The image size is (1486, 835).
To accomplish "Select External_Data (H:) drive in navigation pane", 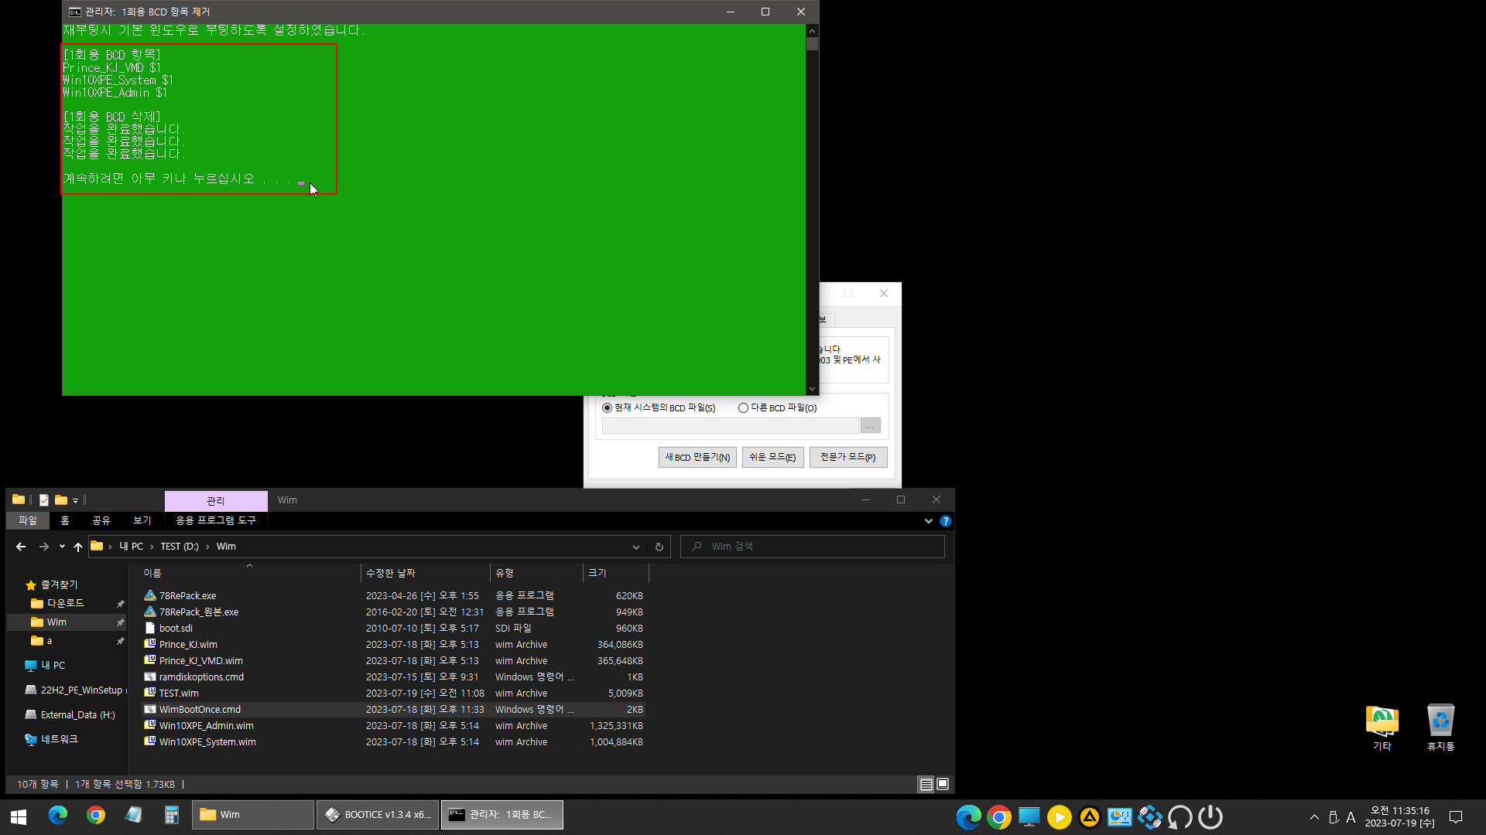I will click(77, 715).
